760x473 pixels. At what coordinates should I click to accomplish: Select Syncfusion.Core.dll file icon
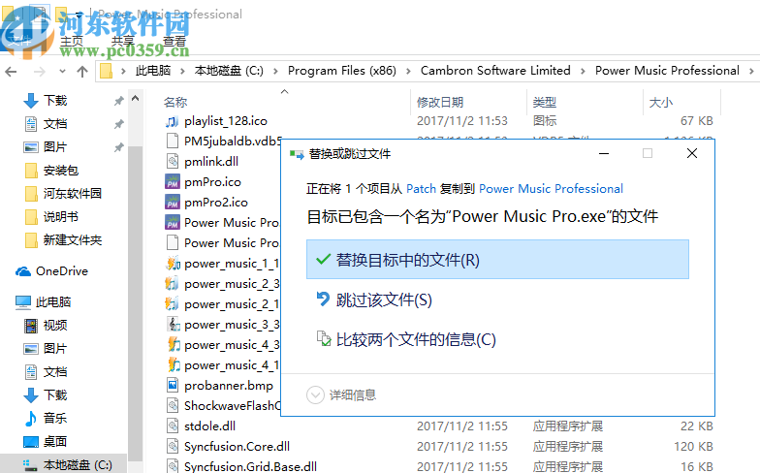173,446
